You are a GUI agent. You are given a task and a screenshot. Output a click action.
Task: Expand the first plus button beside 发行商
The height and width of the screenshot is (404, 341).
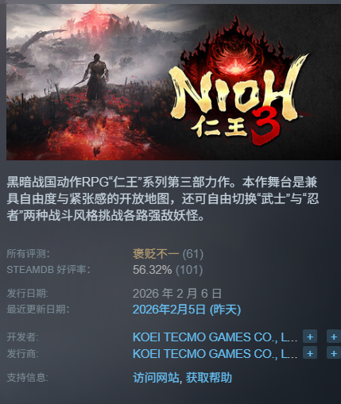[310, 353]
